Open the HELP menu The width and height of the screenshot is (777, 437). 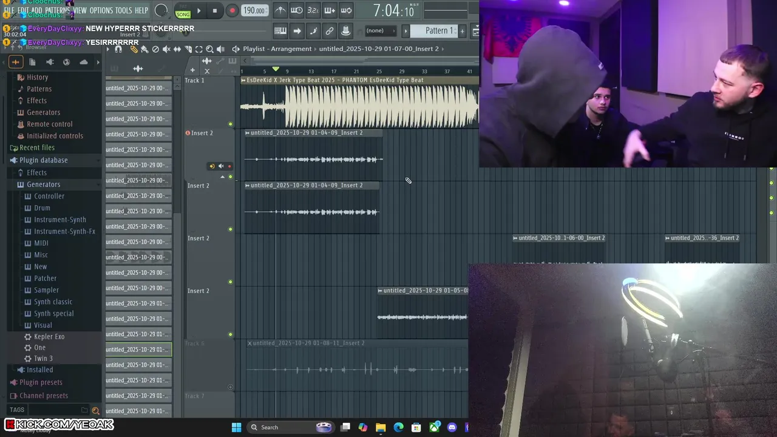(141, 10)
